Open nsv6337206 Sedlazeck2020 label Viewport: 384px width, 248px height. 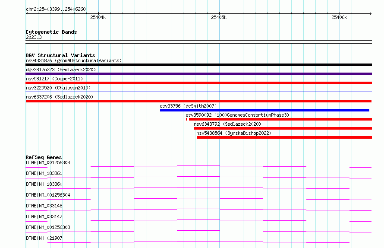click(60, 97)
